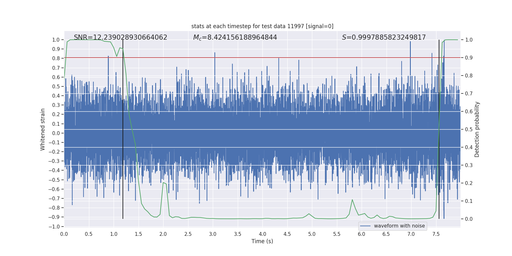
Task: Click the x-axis tick label 7.5
Action: (436, 234)
